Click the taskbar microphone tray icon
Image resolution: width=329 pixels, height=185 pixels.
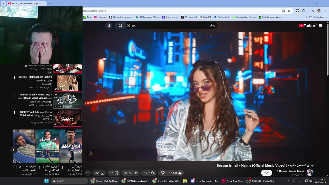click(x=294, y=181)
